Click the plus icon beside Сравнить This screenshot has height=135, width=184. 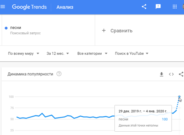click(104, 31)
